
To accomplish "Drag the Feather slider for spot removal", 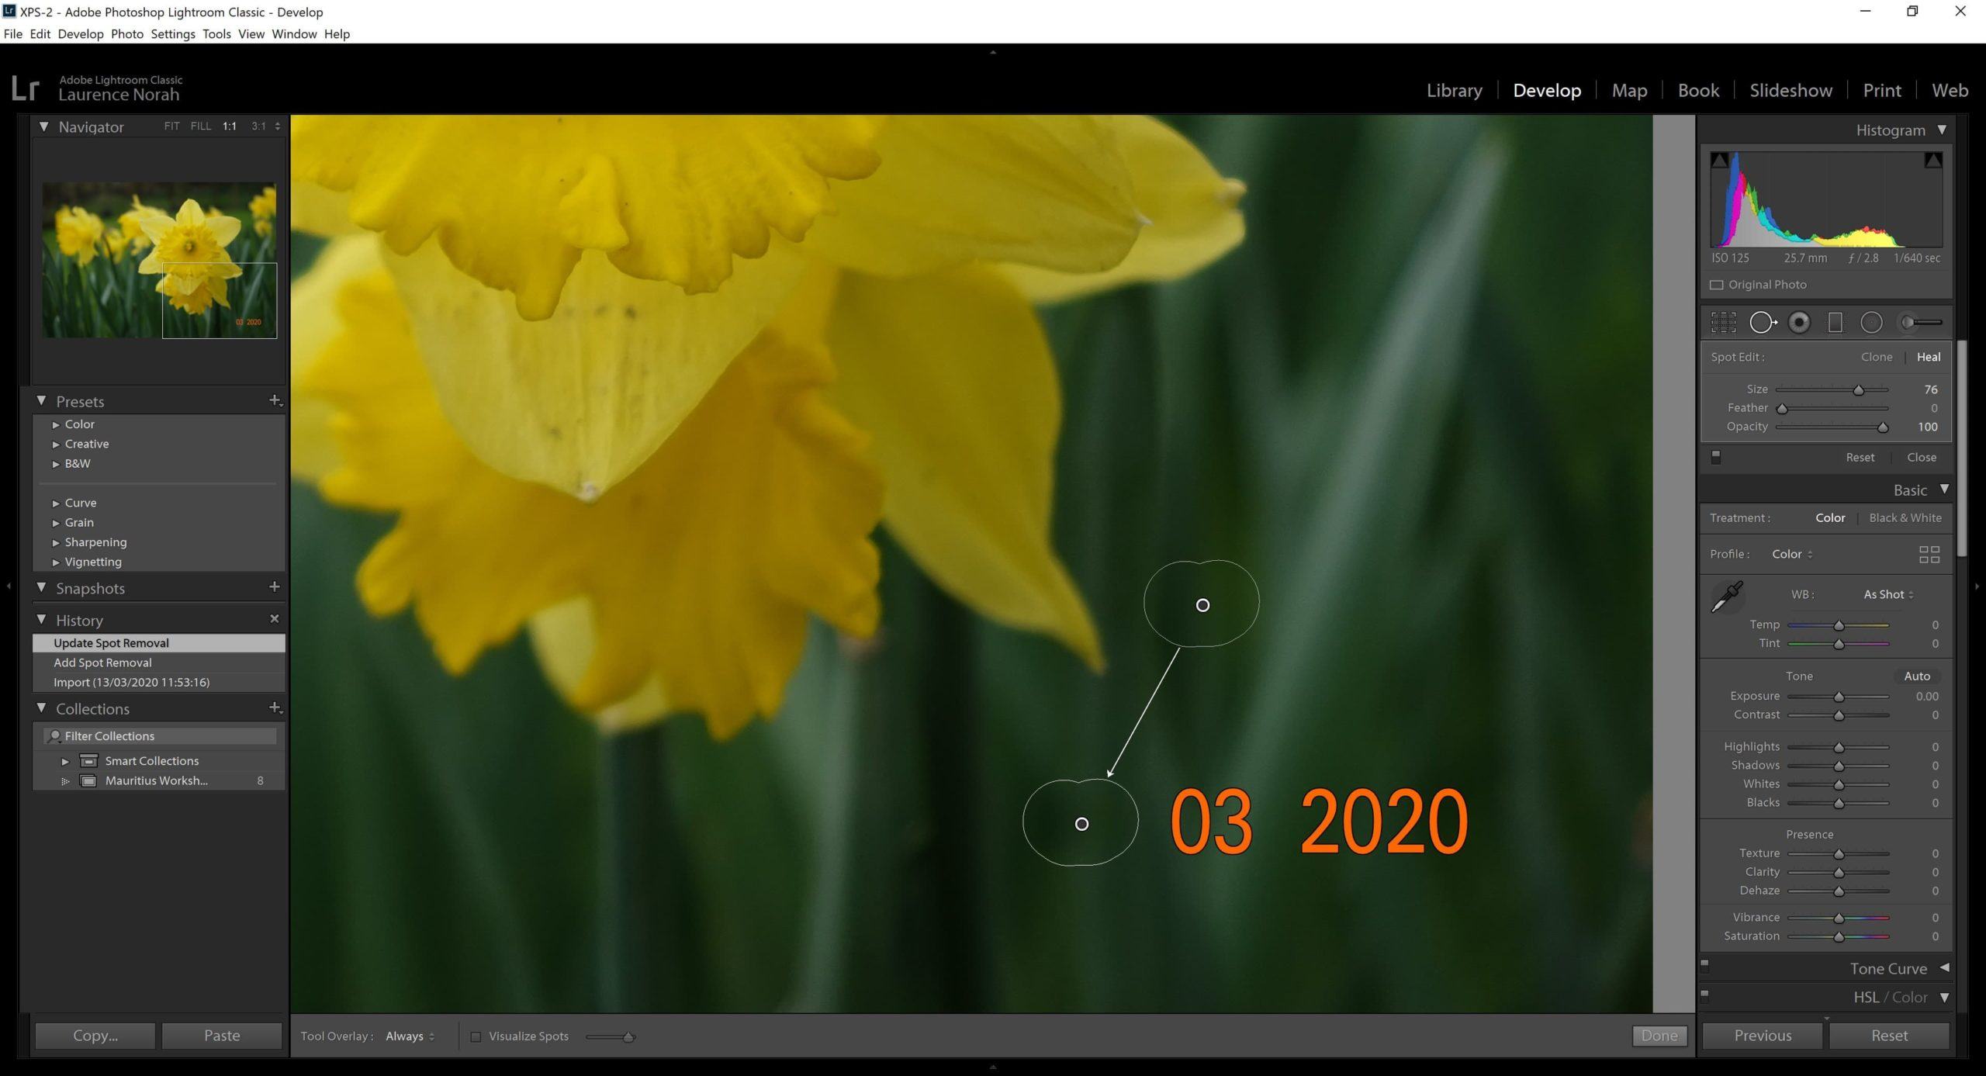I will pos(1784,407).
